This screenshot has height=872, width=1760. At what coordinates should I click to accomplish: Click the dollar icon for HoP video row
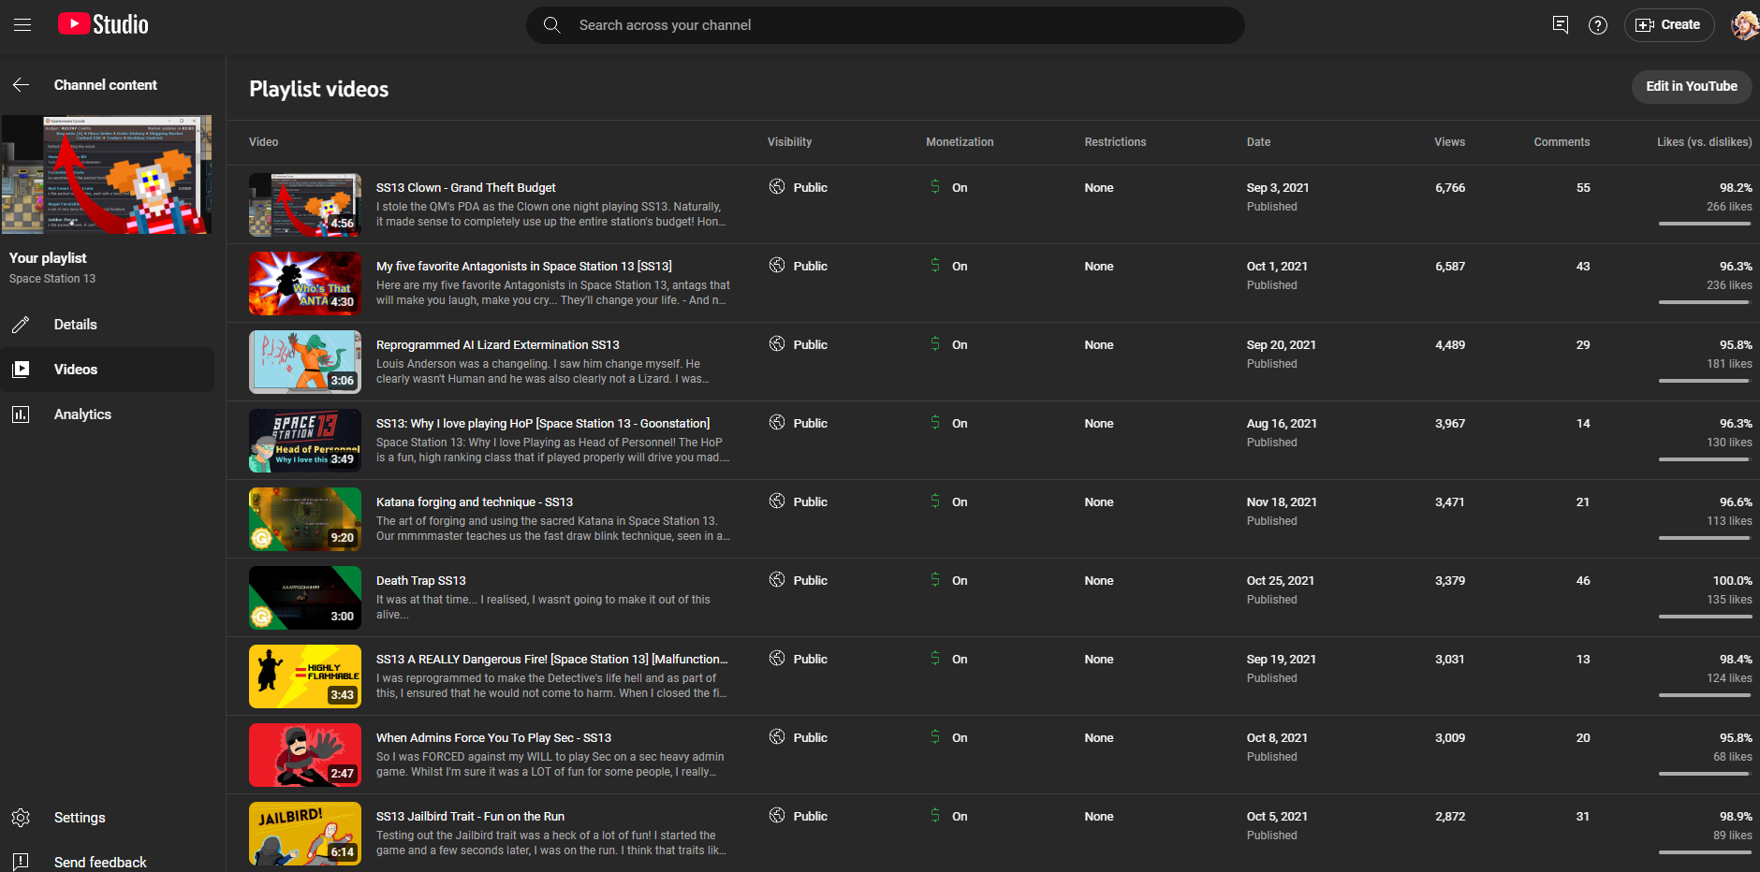point(934,422)
